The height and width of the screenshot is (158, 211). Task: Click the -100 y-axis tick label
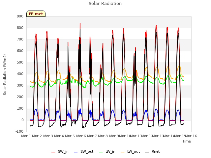pyautogui.click(x=19, y=131)
